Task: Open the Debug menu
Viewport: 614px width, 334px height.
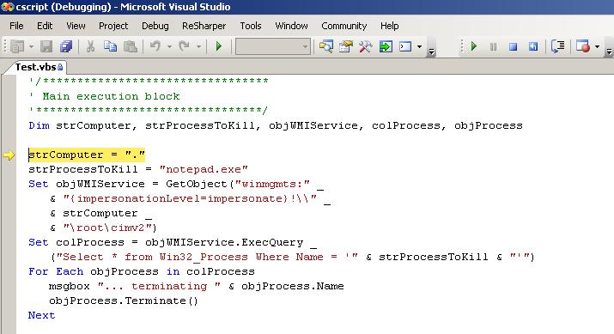Action: point(155,26)
